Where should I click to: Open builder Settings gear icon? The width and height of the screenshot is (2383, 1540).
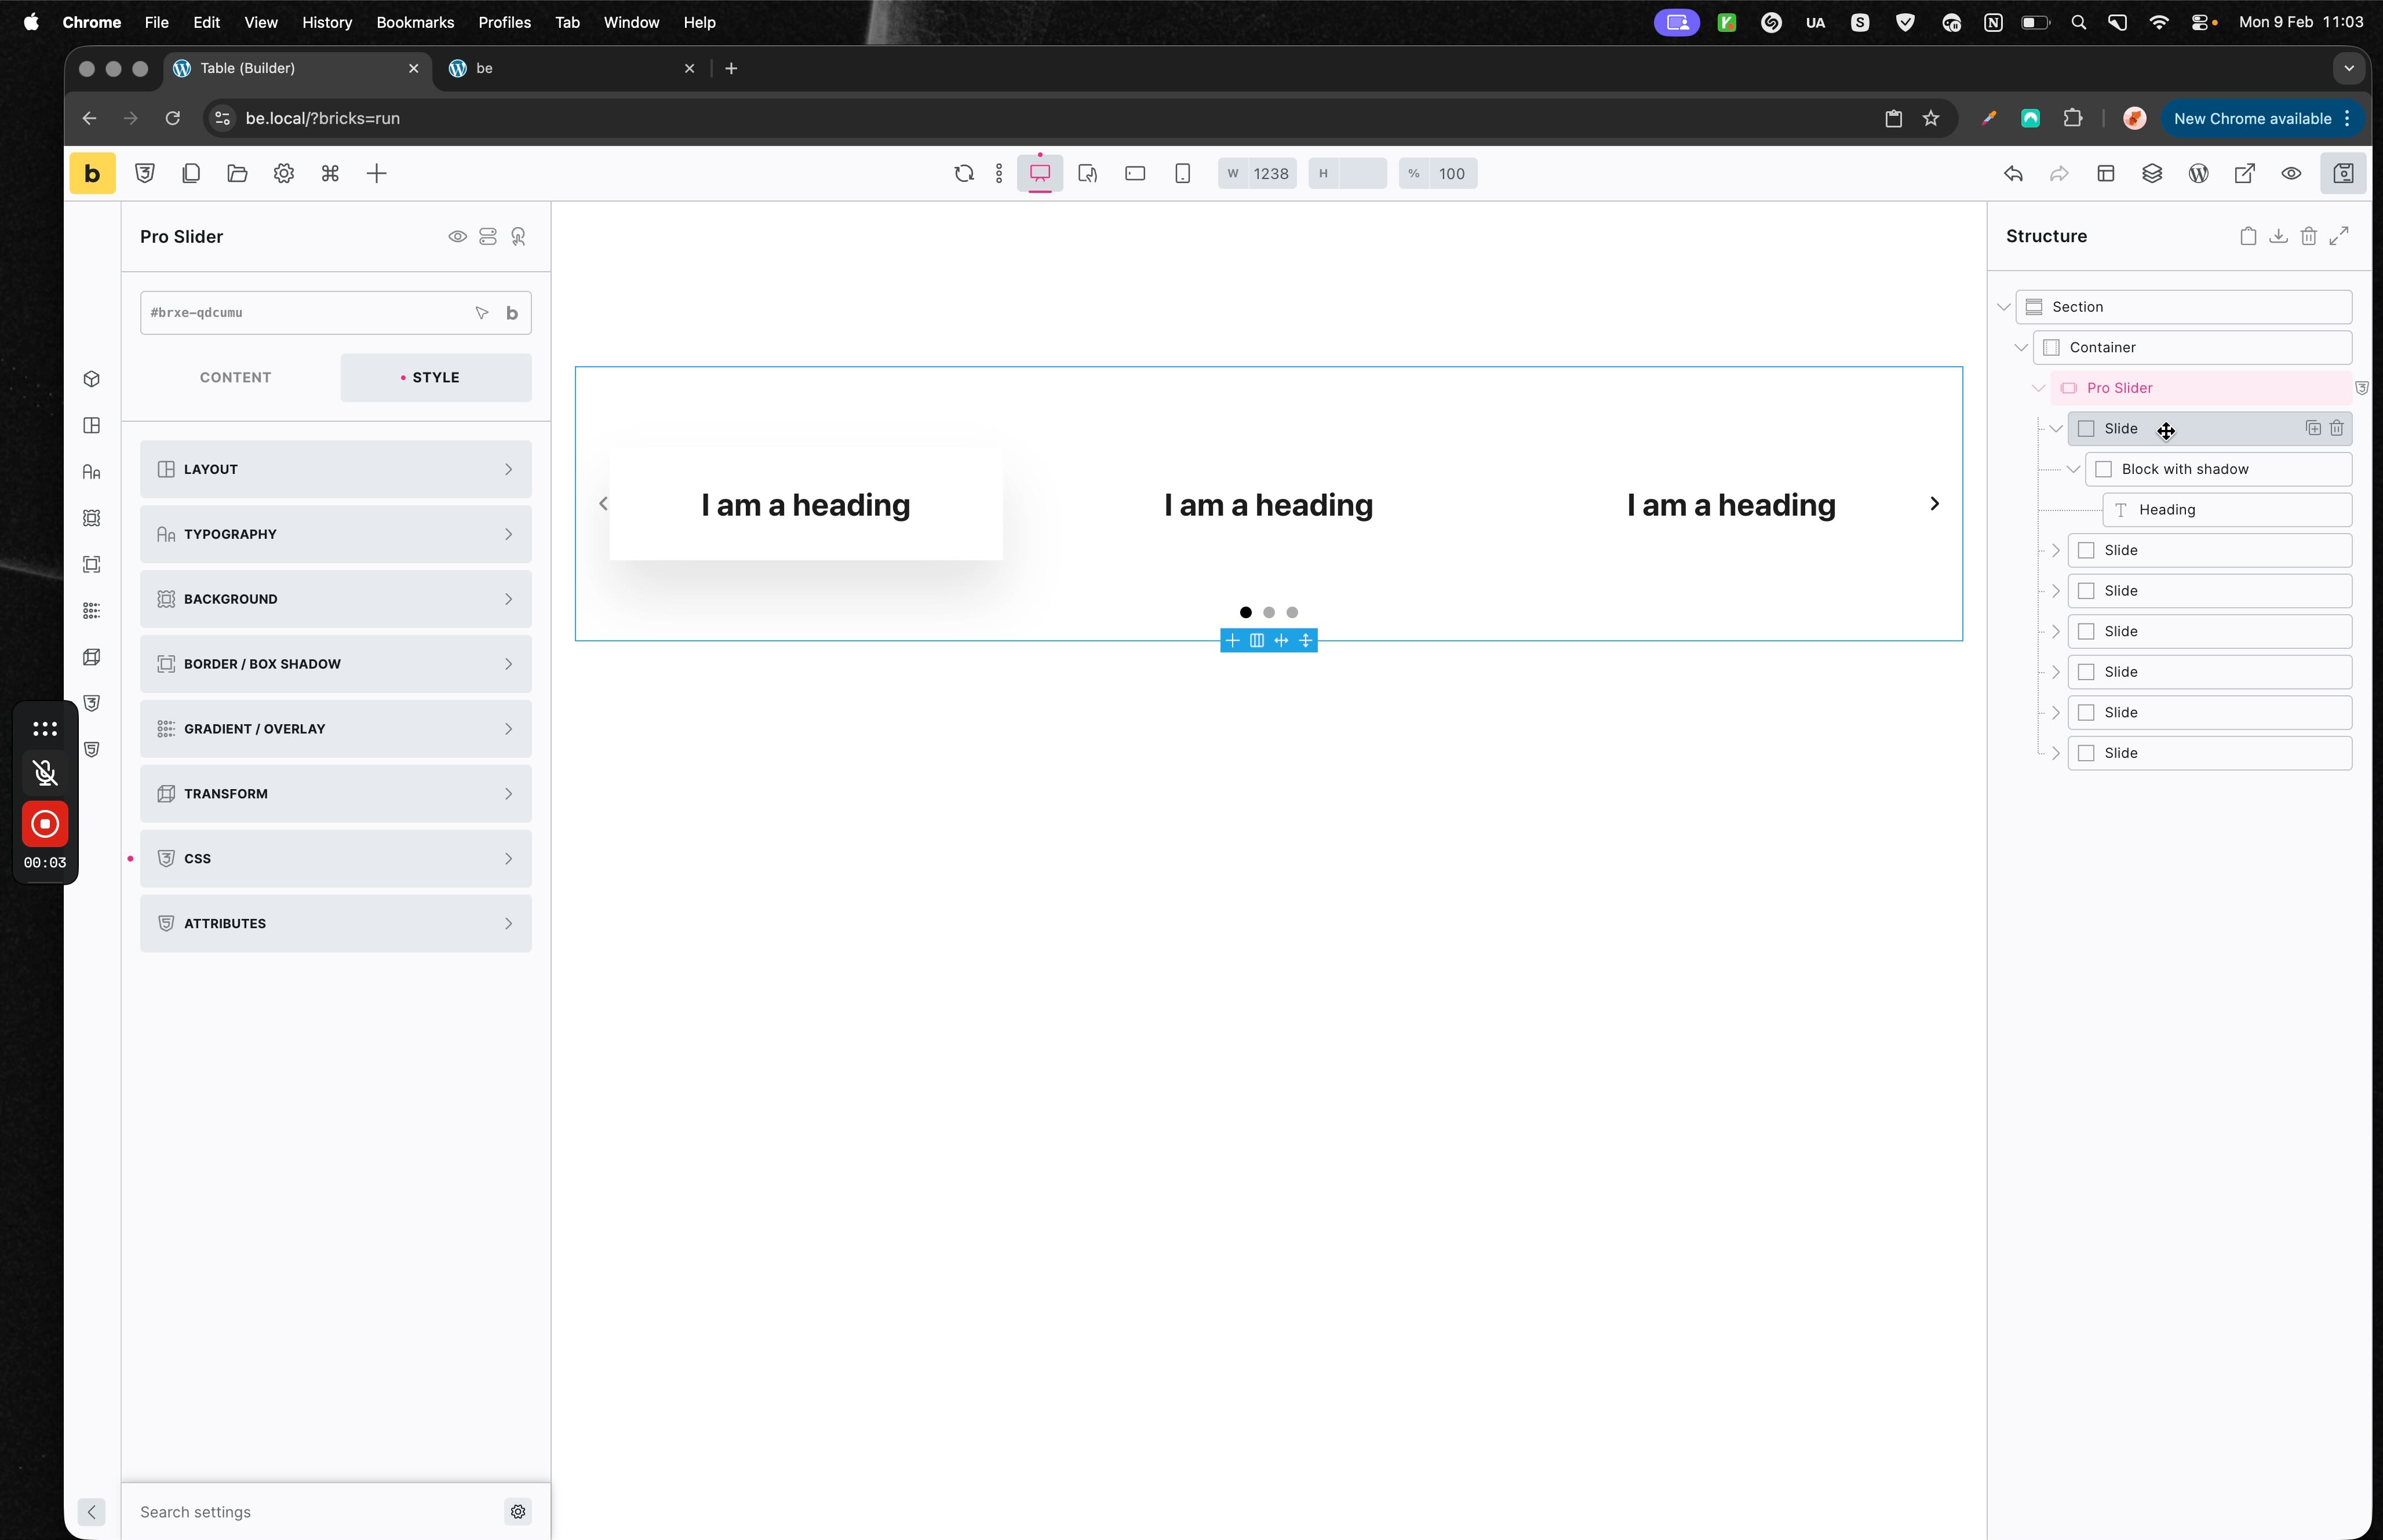(284, 174)
